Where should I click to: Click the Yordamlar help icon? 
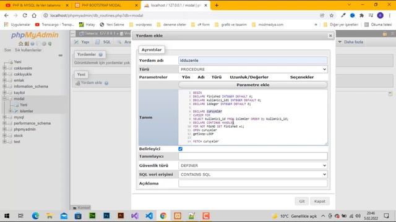click(x=100, y=55)
